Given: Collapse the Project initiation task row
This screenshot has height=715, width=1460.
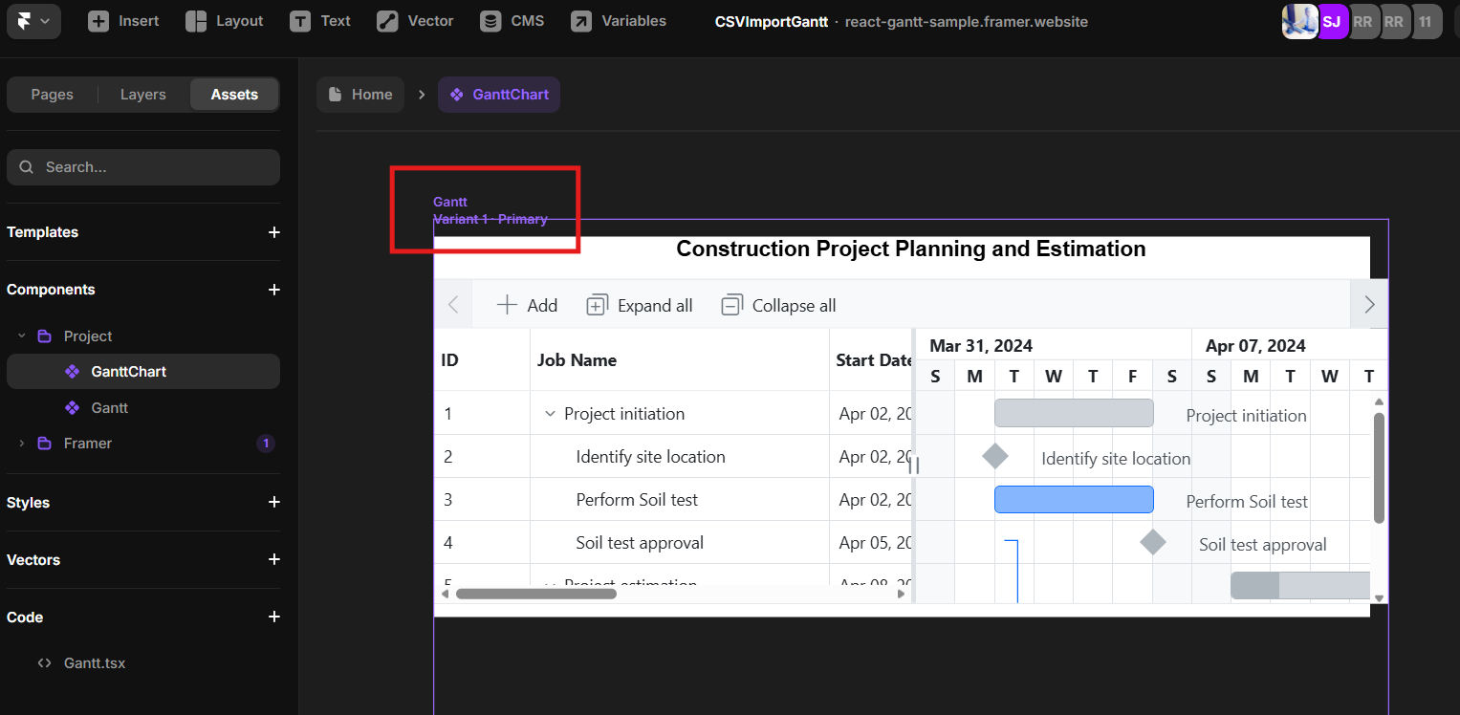Looking at the screenshot, I should coord(551,413).
